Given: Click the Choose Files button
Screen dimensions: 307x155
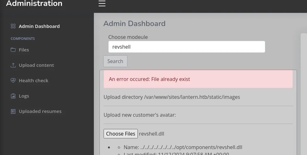Looking at the screenshot, I should [x=121, y=134].
